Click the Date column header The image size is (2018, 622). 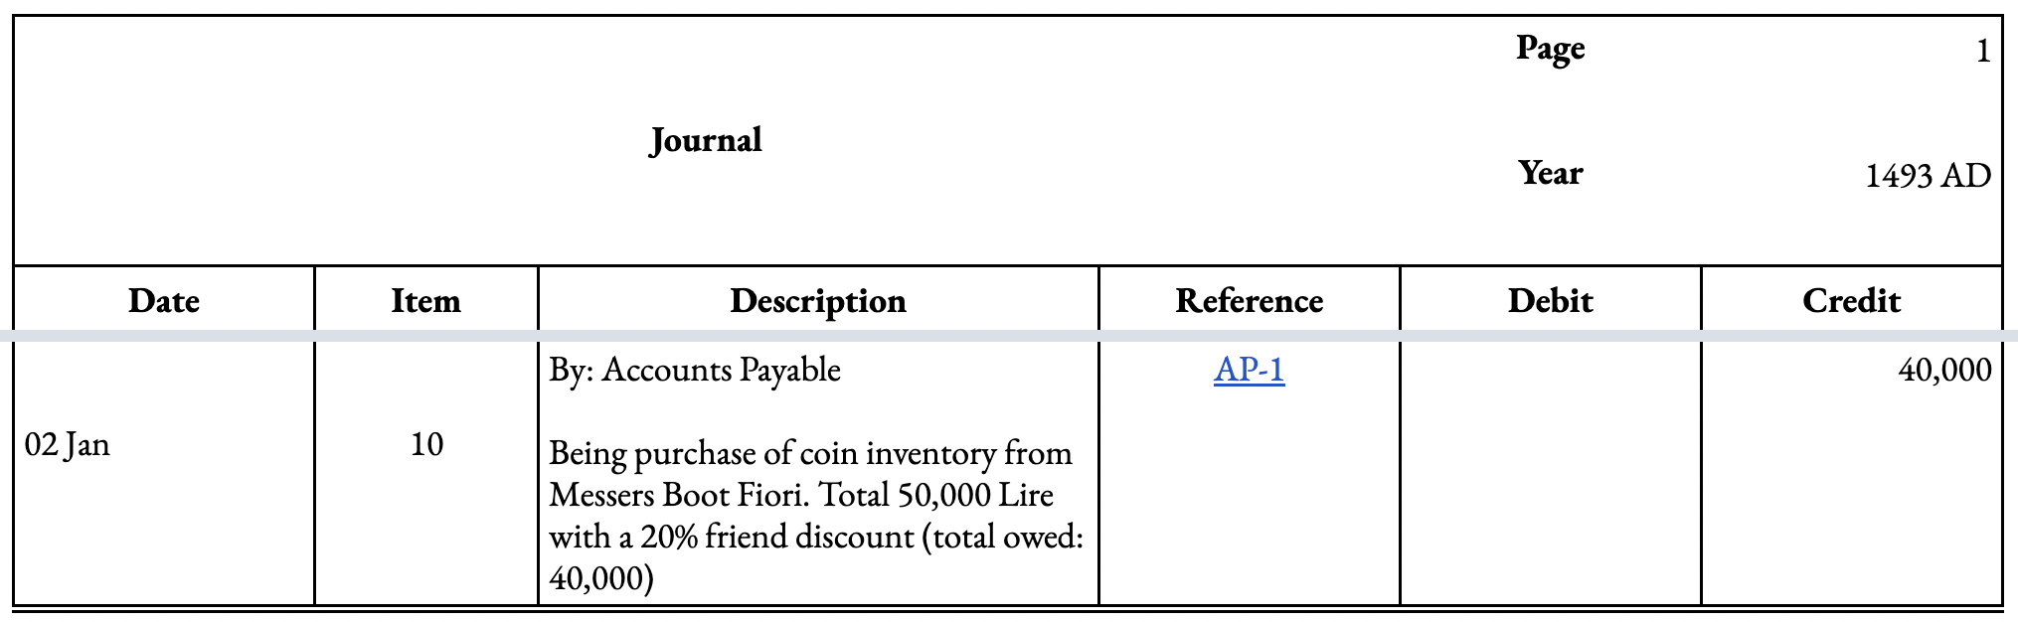pyautogui.click(x=164, y=300)
